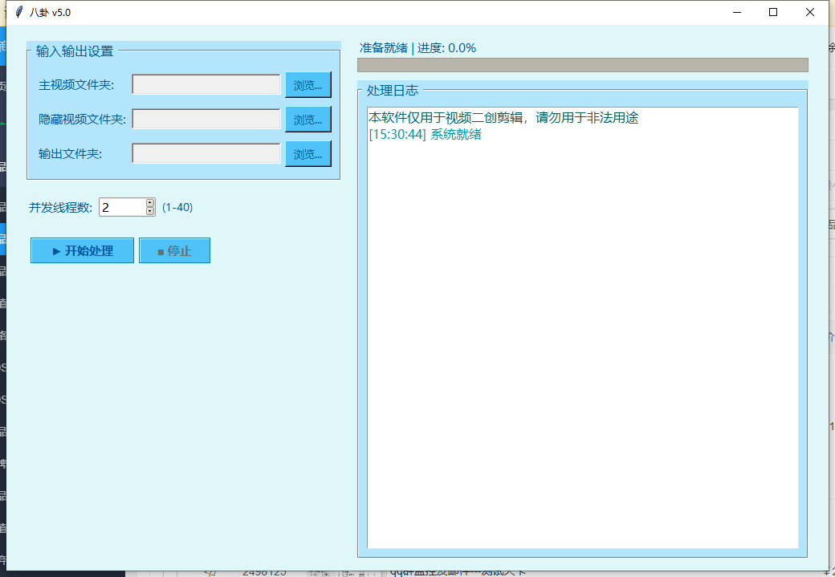Focus the 主视频文件夹 path field

206,84
